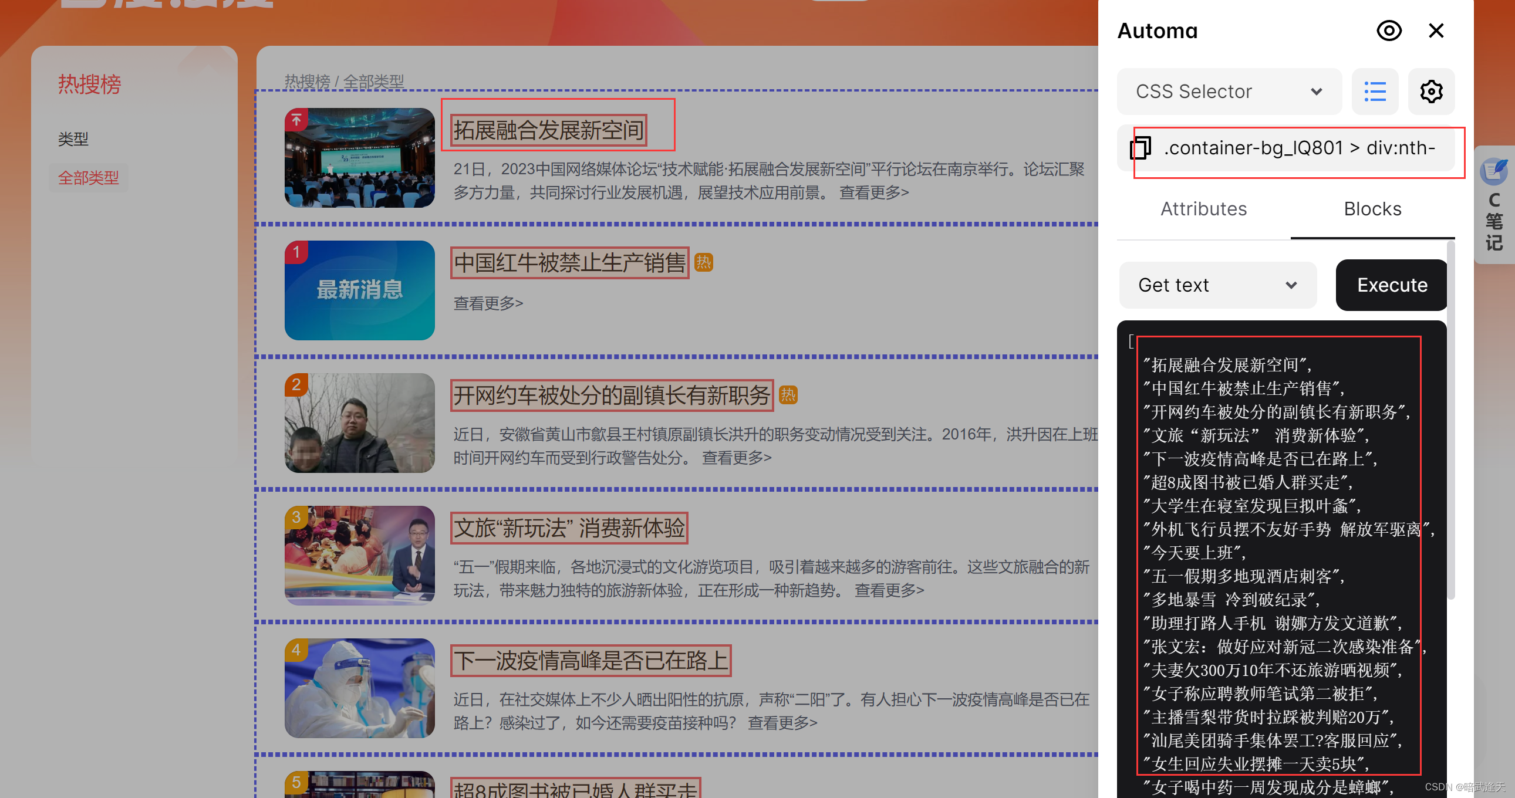Image resolution: width=1515 pixels, height=798 pixels.
Task: Open headline 拓展融合发展新空间
Action: [x=548, y=130]
